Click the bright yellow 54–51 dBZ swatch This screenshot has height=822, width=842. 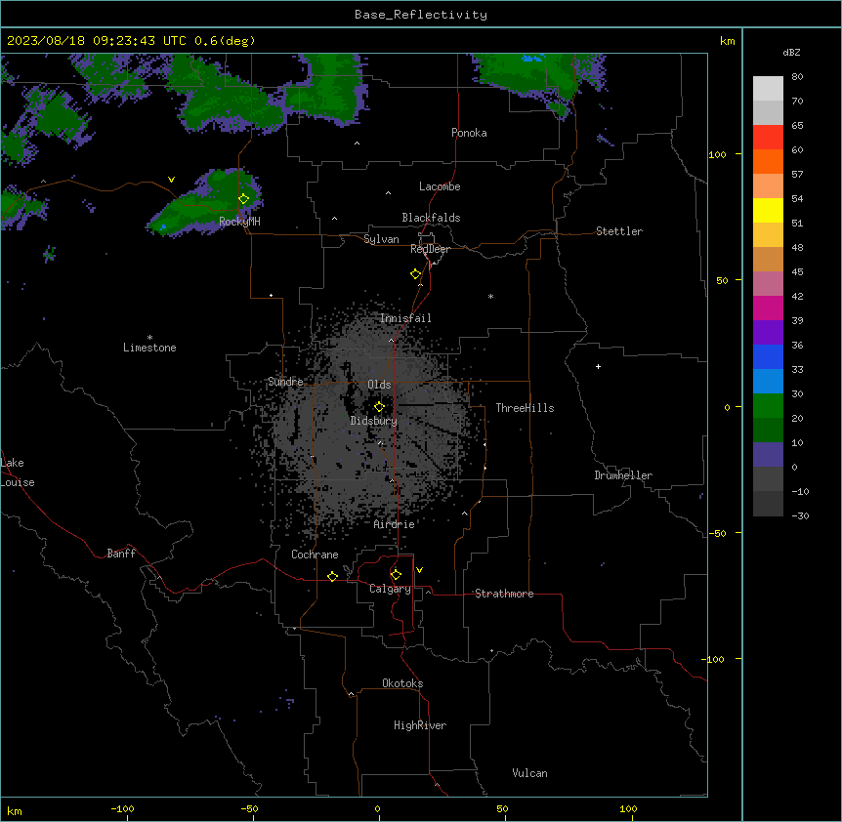point(768,211)
